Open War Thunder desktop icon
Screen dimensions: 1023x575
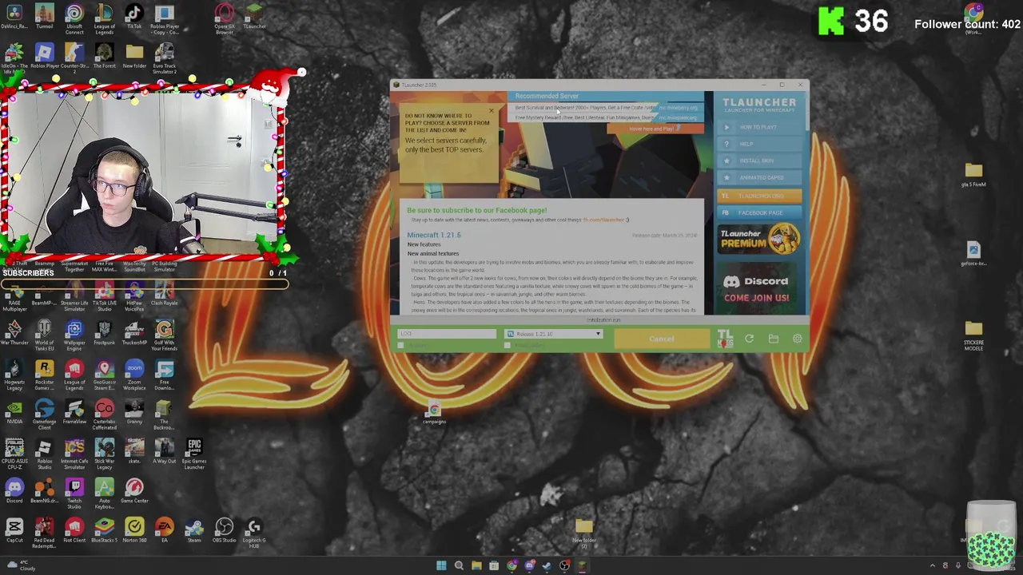[x=14, y=334]
